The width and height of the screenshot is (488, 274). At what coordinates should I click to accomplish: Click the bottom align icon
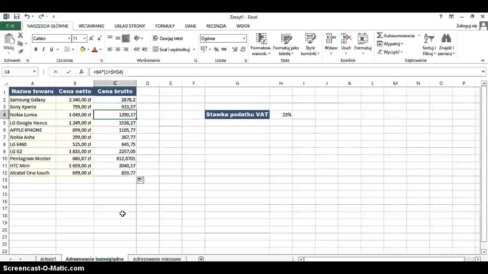tap(126, 38)
